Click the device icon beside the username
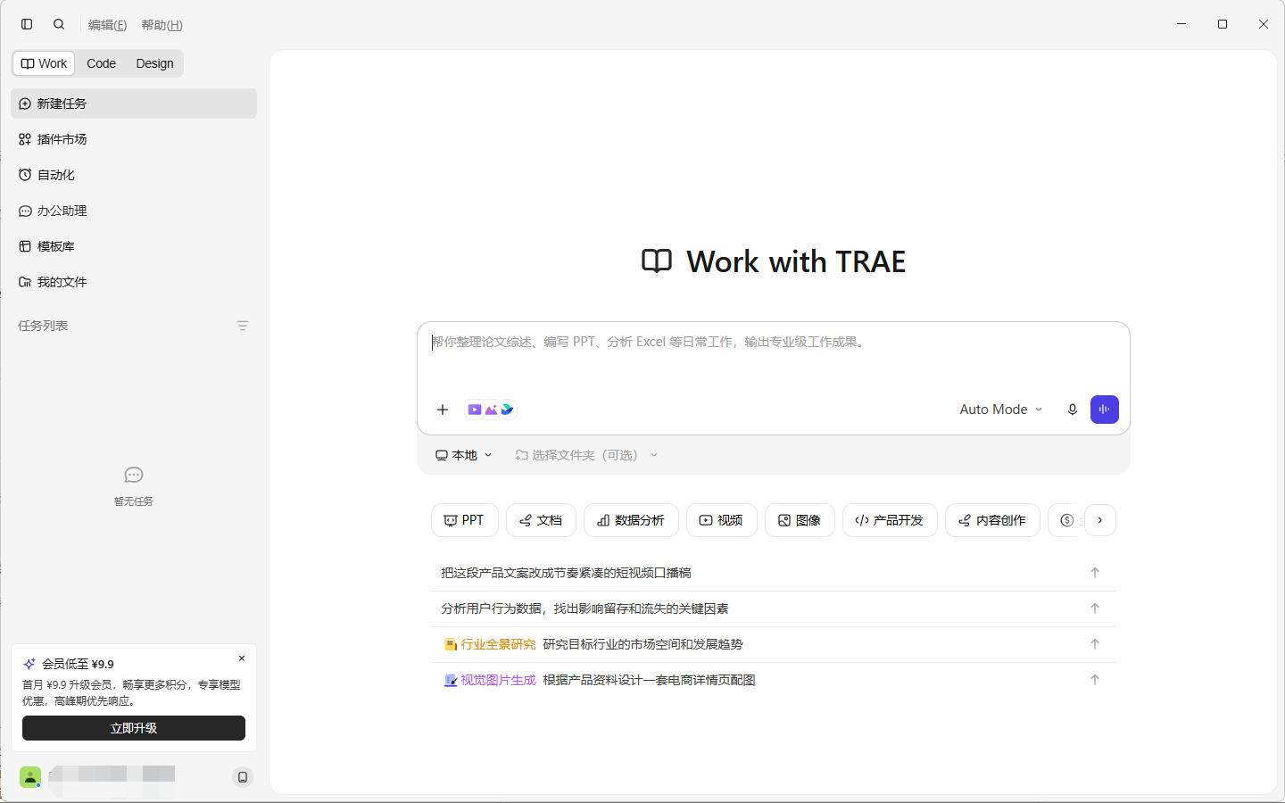This screenshot has width=1285, height=803. coord(243,777)
